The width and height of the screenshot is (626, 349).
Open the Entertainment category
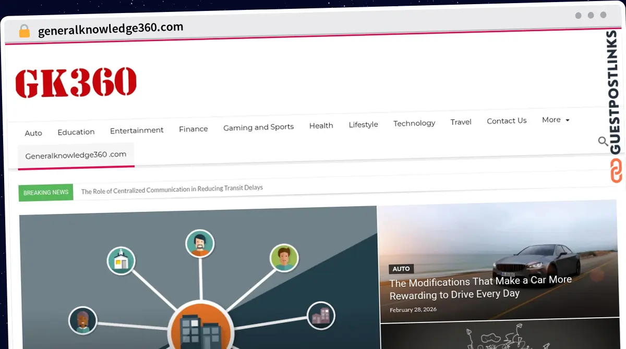click(x=137, y=130)
